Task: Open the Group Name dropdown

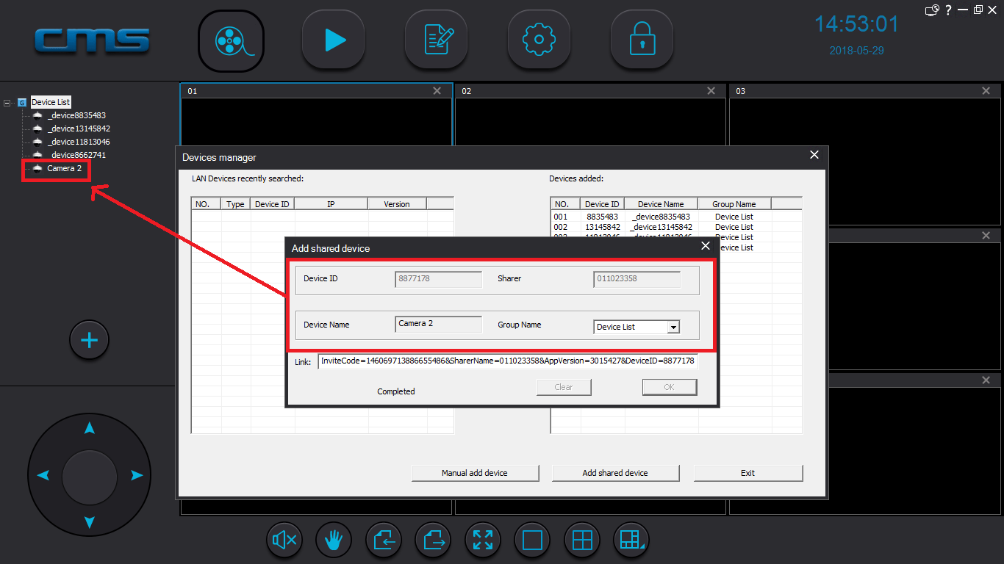Action: tap(637, 327)
